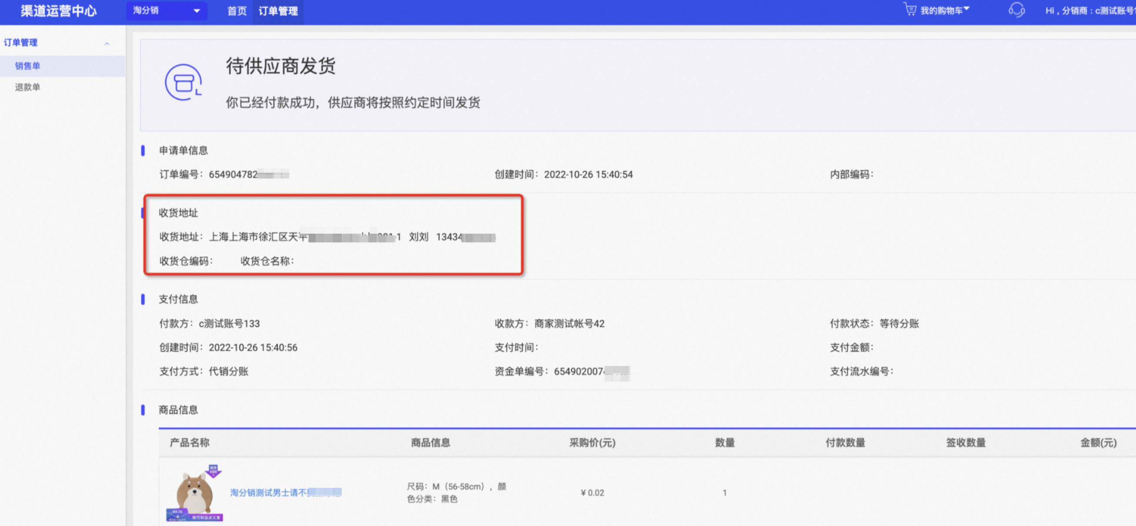The image size is (1136, 526).
Task: Click the payment created time 2022-10-26 15:40:56
Action: pos(253,347)
